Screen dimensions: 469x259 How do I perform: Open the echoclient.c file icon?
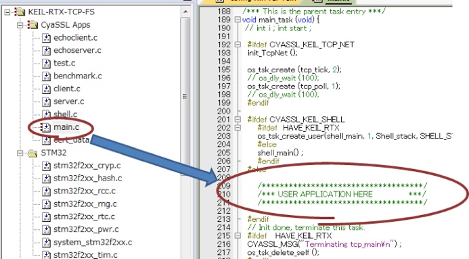coord(46,38)
